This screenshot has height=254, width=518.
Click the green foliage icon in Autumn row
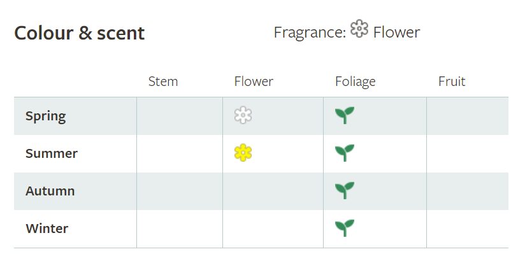345,191
